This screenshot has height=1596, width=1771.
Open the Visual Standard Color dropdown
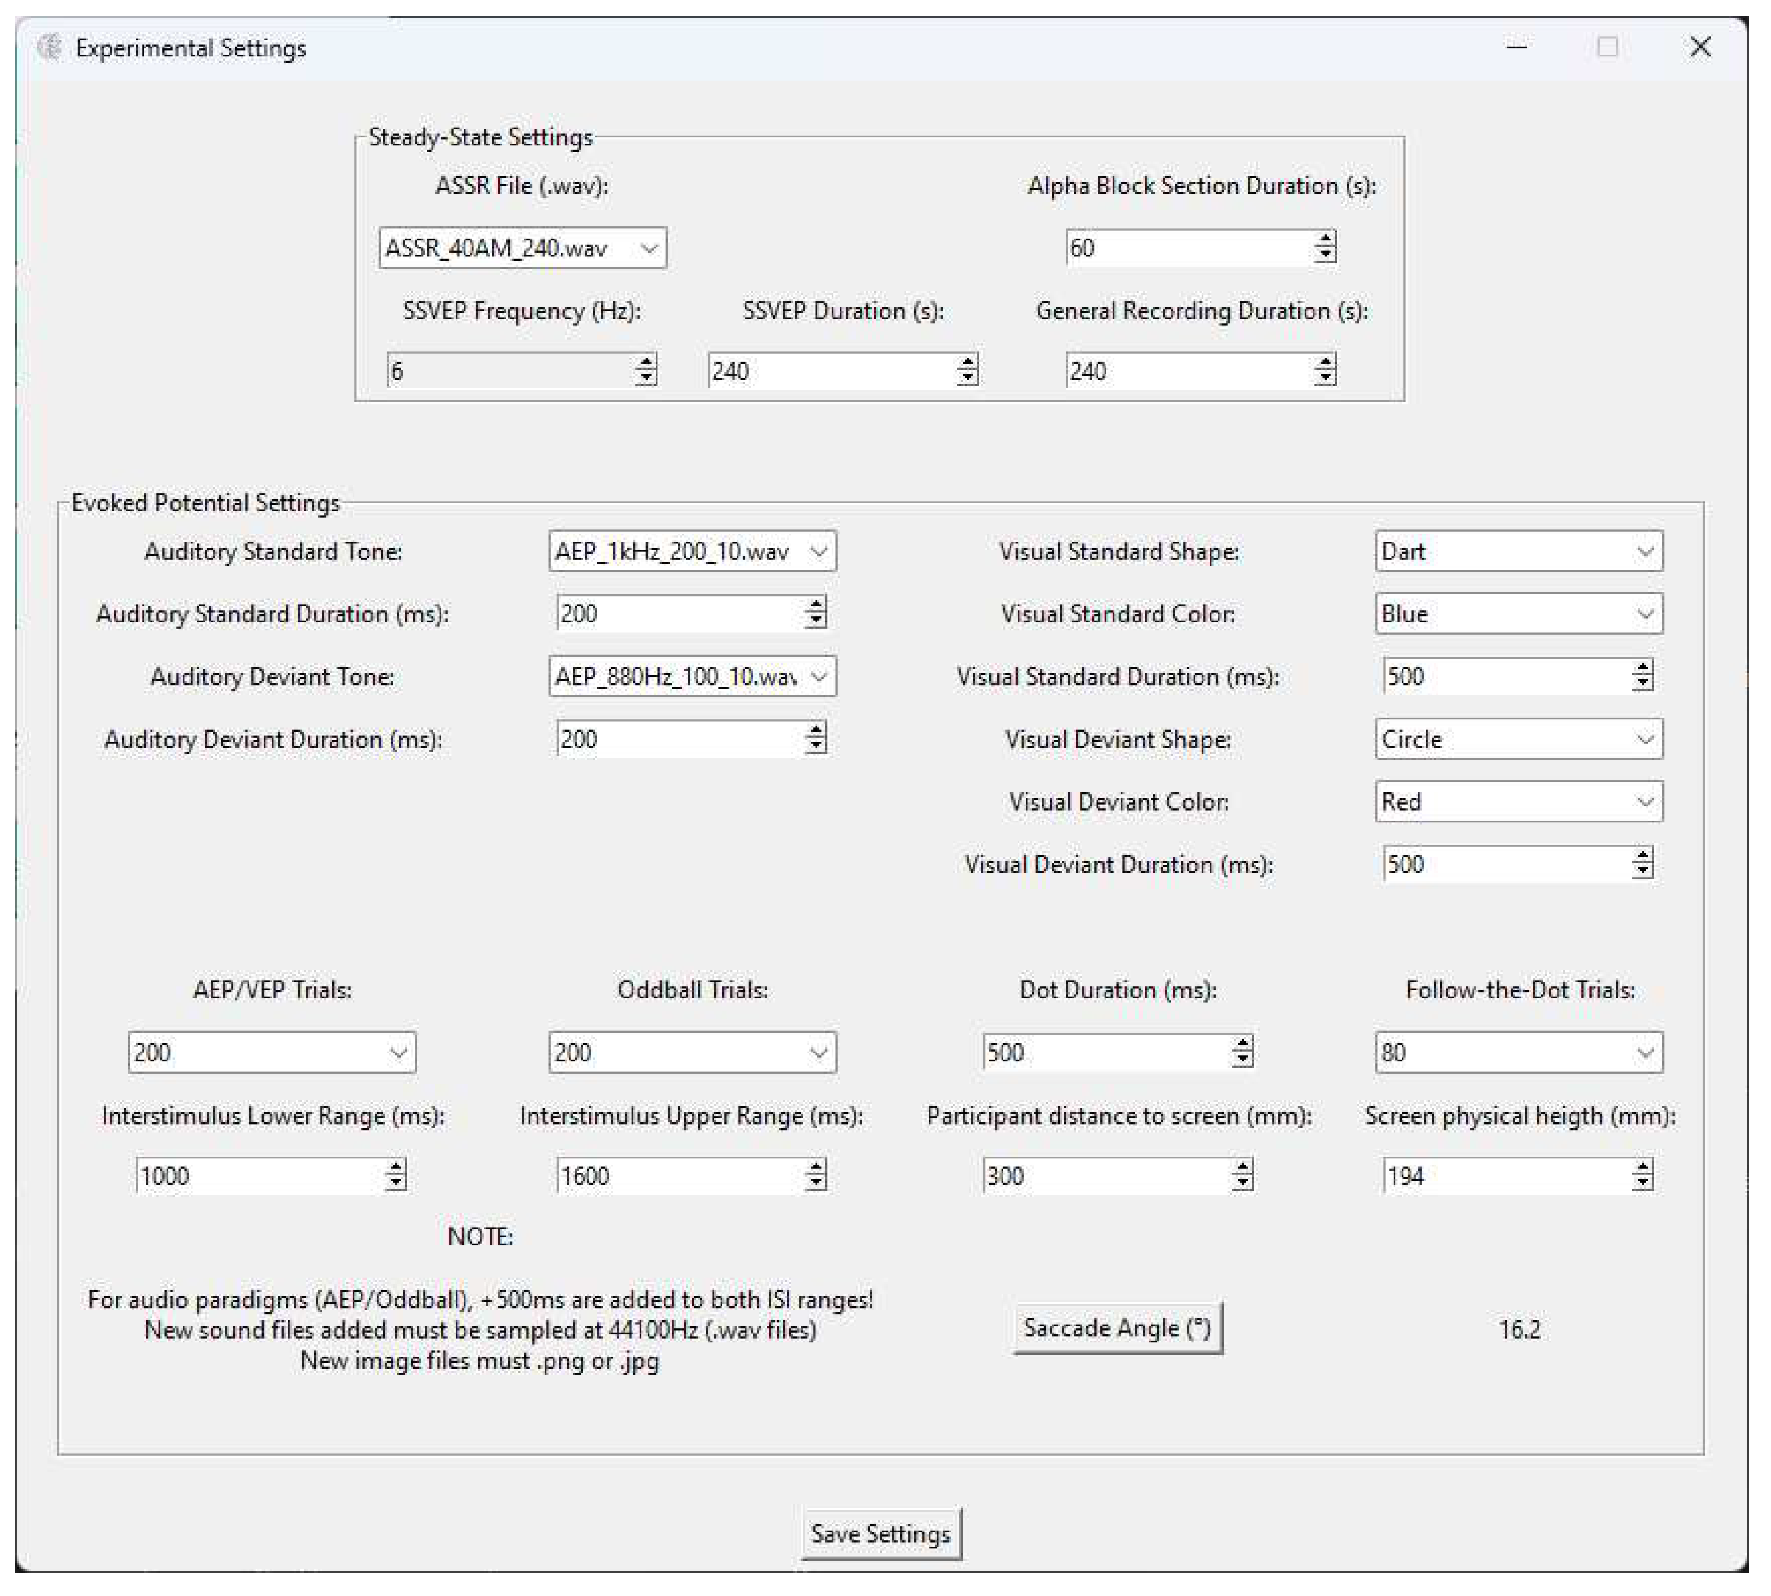[x=1646, y=614]
